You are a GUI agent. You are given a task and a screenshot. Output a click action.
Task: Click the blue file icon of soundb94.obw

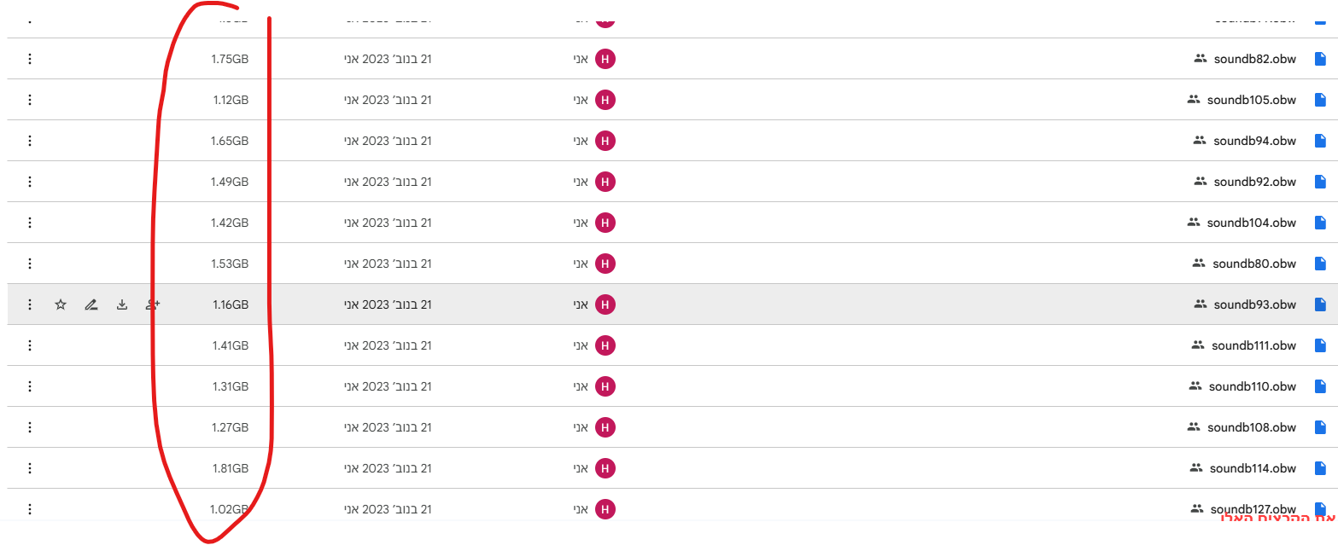(1320, 141)
